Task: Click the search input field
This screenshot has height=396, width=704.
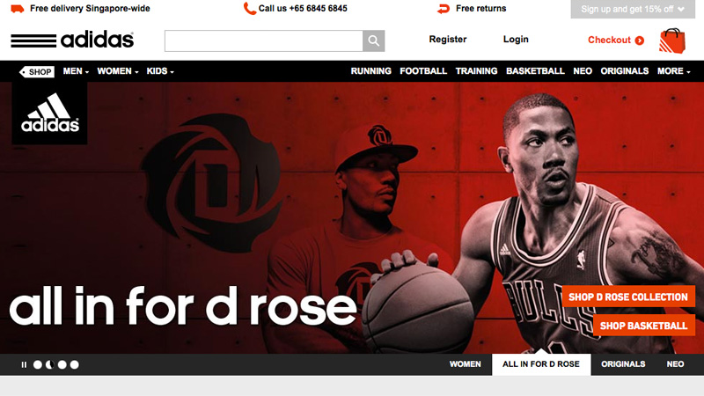Action: click(263, 40)
